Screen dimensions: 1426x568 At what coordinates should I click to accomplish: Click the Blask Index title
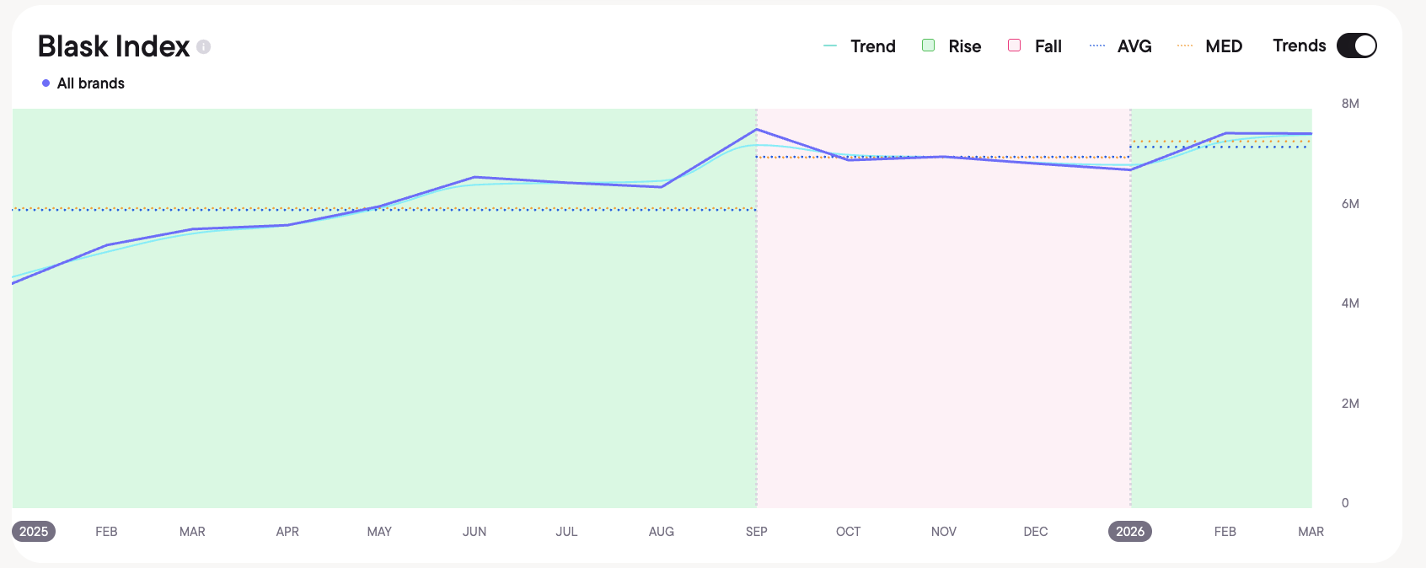(x=114, y=46)
